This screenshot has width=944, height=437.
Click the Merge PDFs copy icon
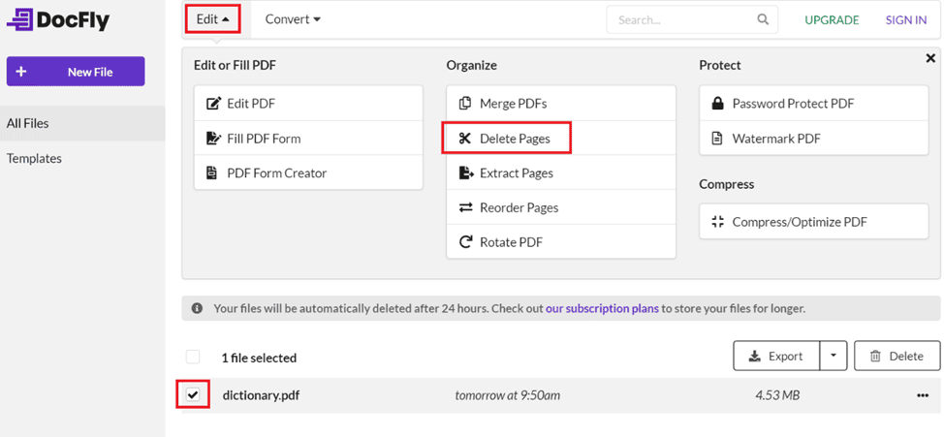pyautogui.click(x=465, y=104)
